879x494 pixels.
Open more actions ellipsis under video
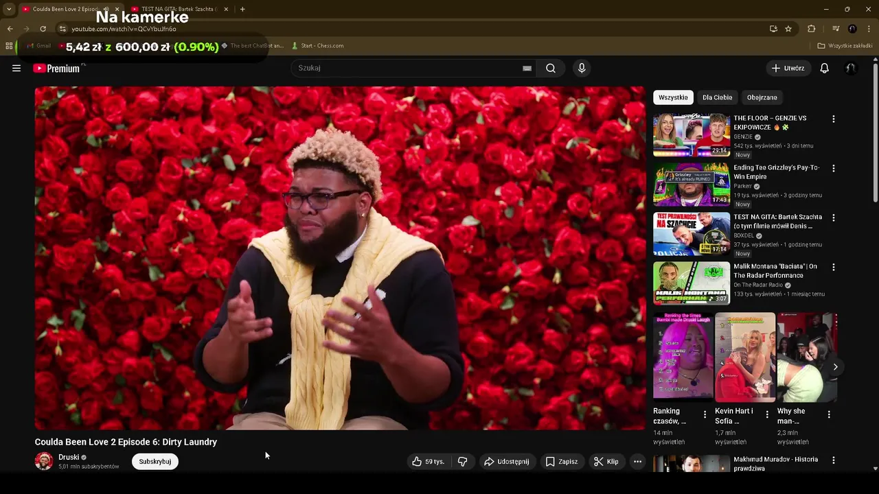coord(637,462)
